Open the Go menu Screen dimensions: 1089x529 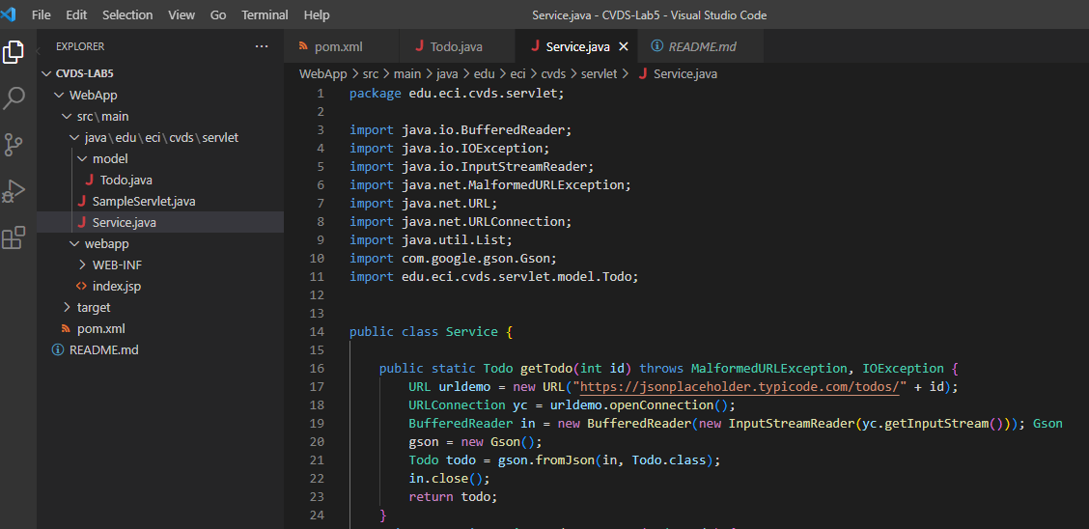[x=218, y=14]
